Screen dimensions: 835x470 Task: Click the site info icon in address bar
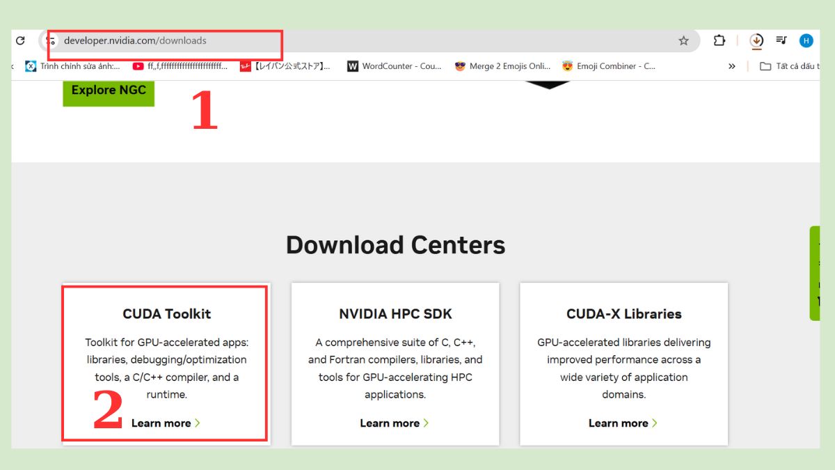(51, 41)
